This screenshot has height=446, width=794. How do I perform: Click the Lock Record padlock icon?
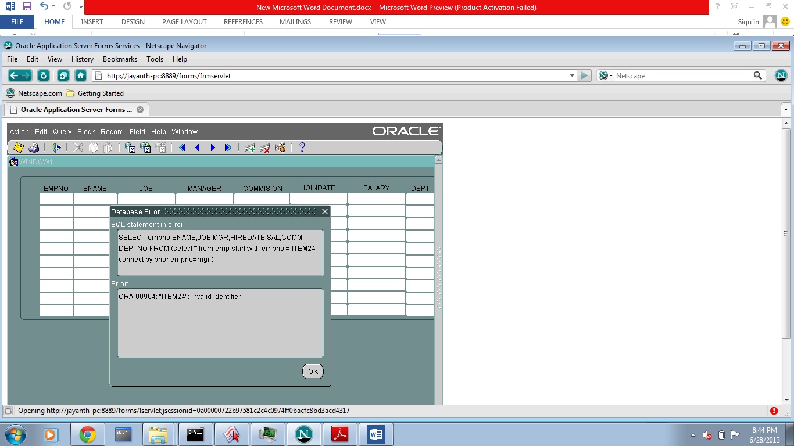pos(280,148)
